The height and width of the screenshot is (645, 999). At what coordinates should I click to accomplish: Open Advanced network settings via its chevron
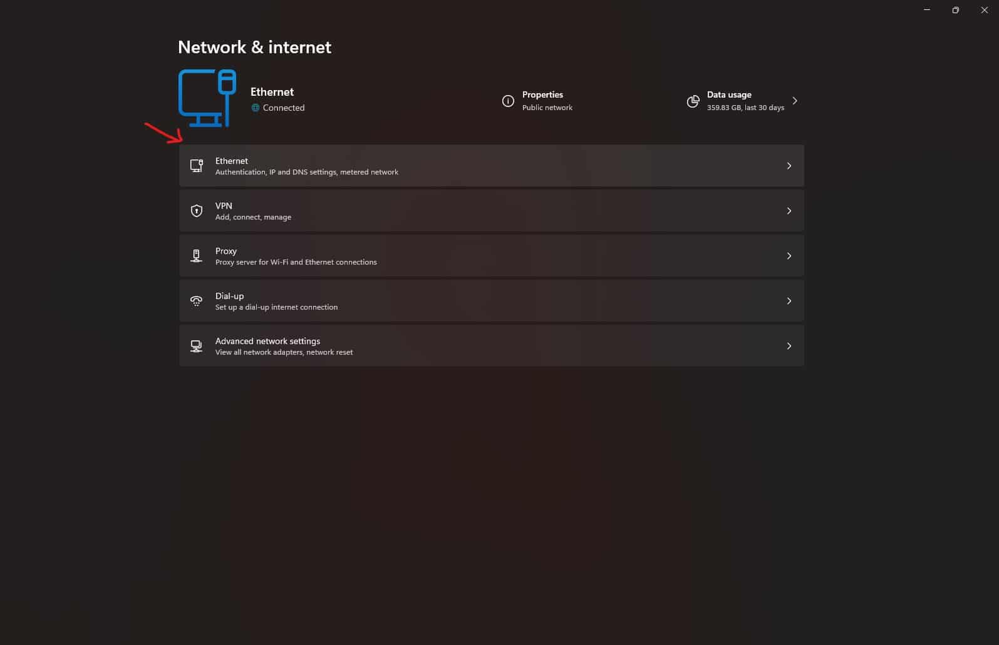click(x=789, y=346)
